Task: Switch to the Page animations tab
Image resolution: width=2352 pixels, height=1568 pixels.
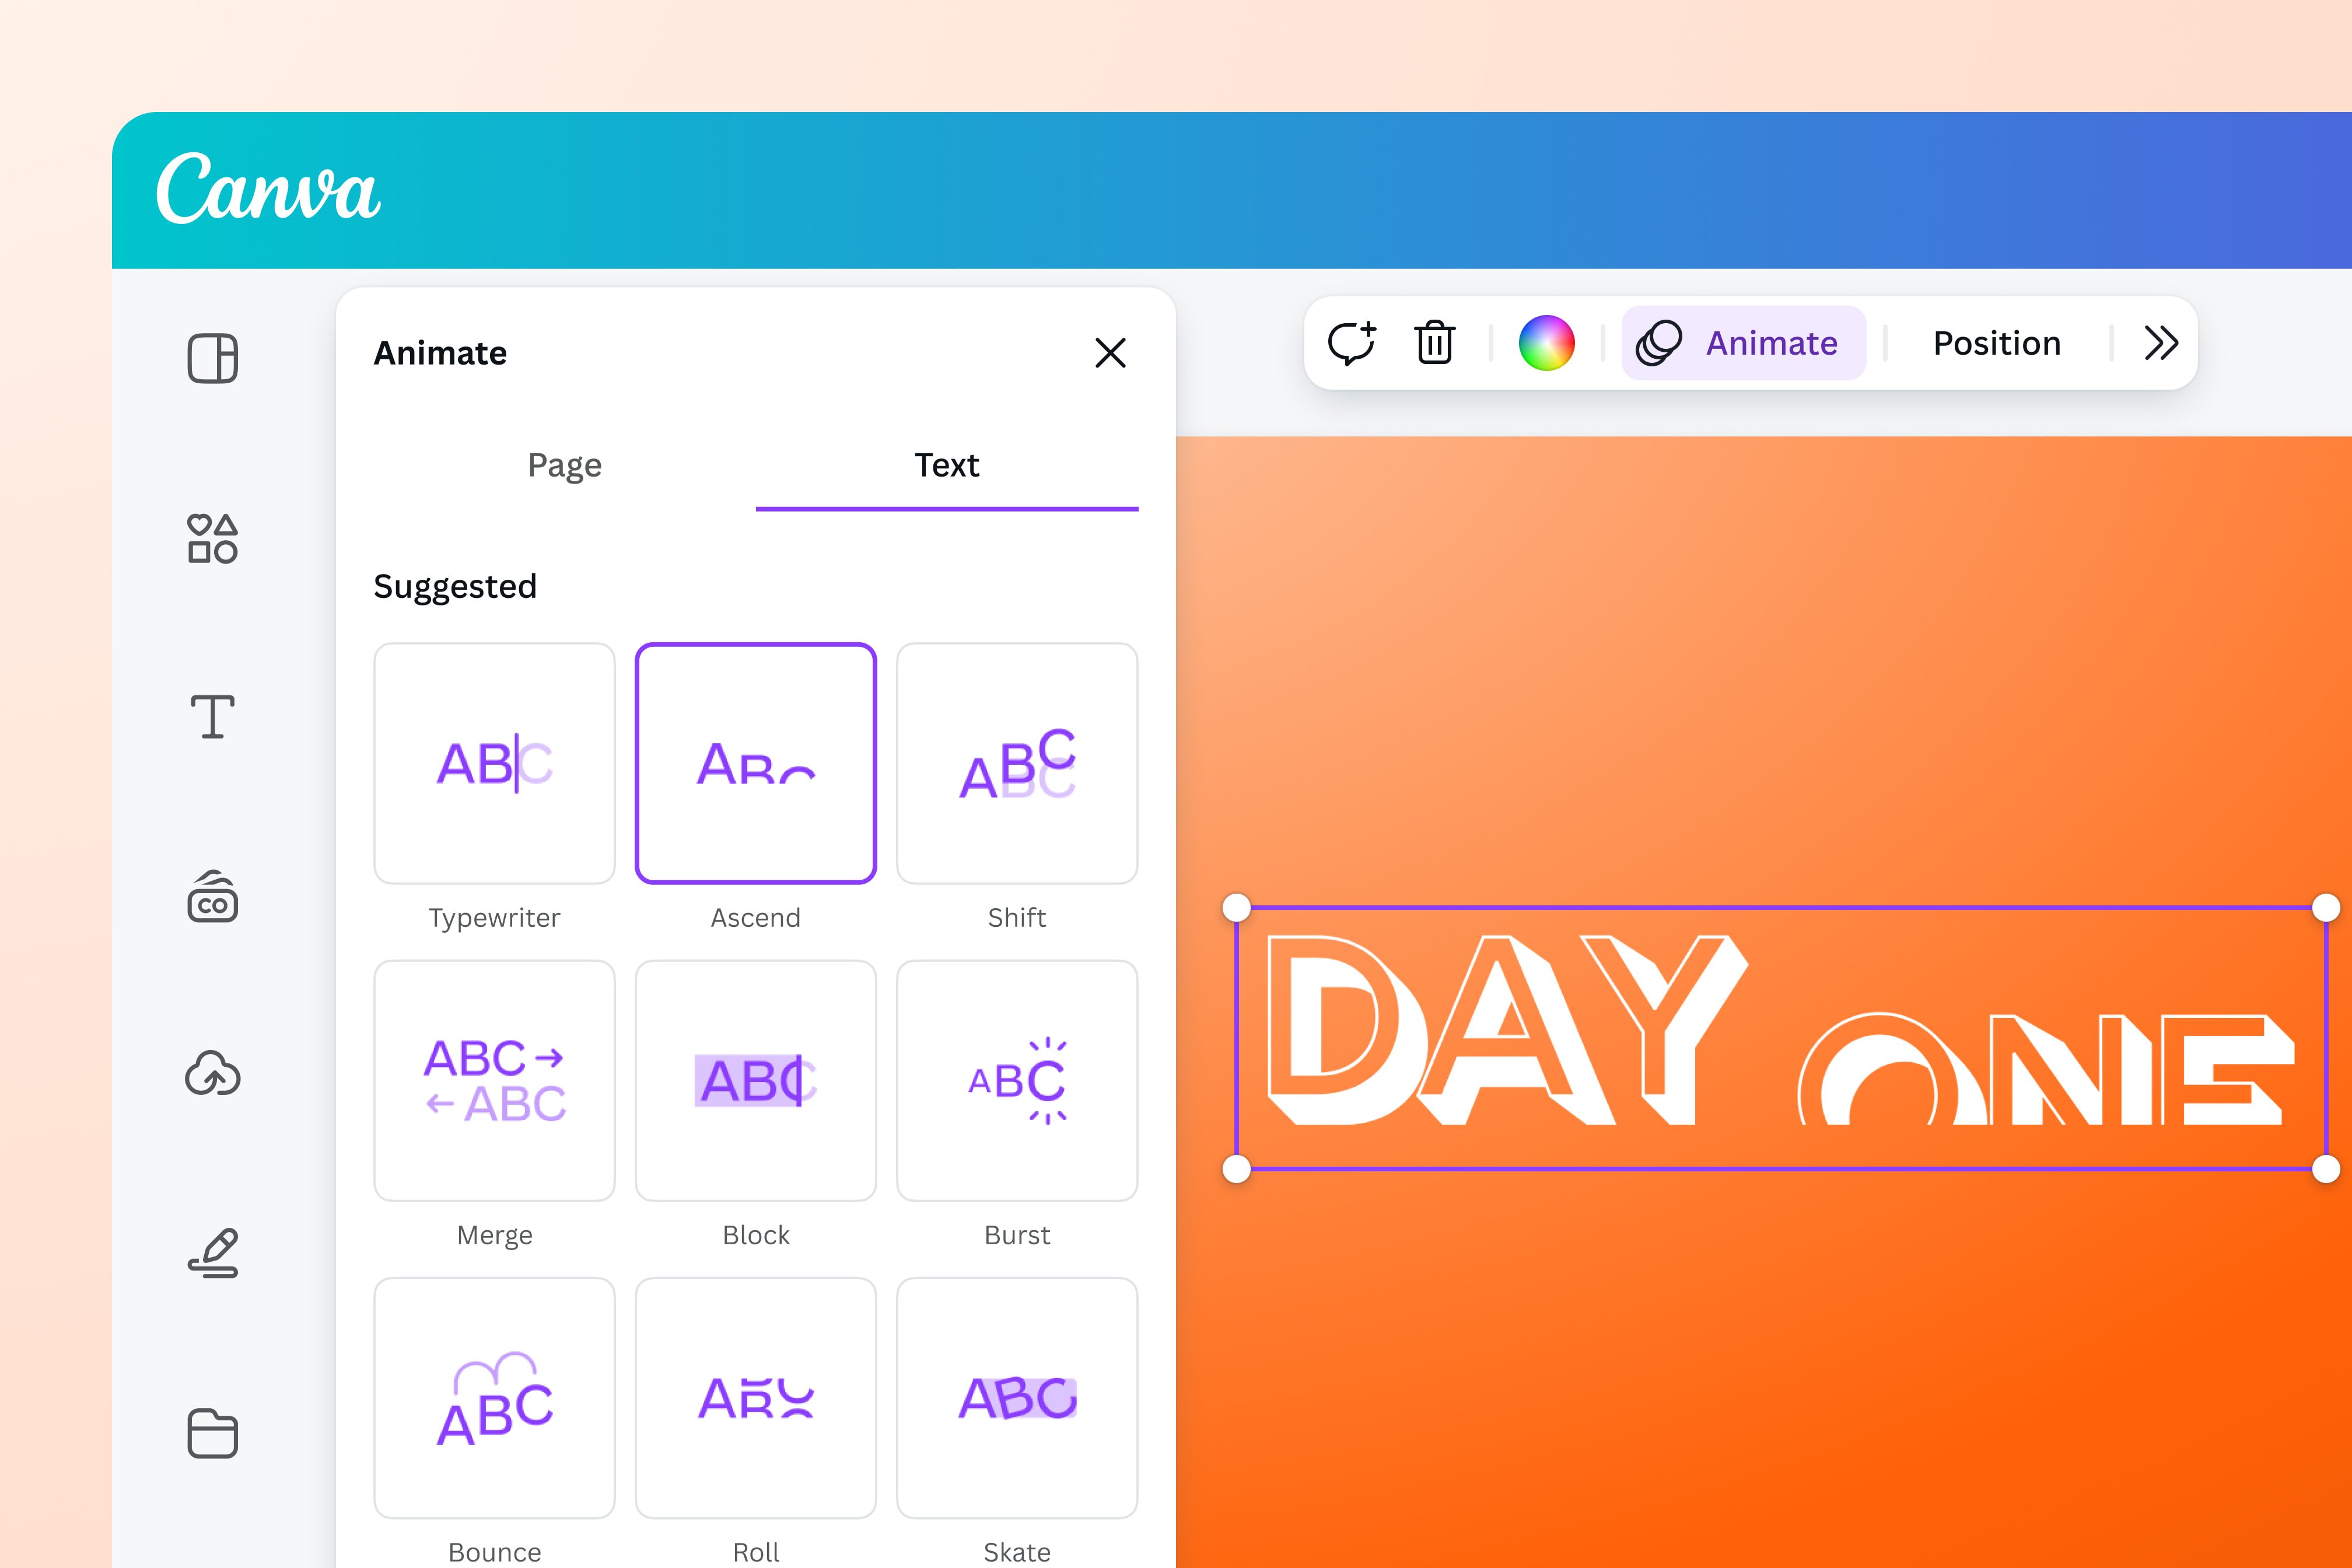Action: pyautogui.click(x=565, y=465)
